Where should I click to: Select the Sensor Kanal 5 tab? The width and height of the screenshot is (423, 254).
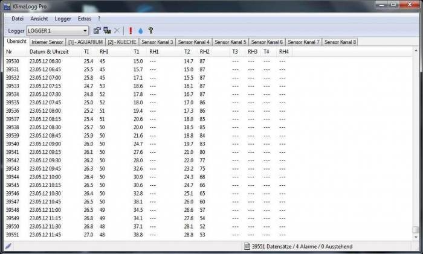(230, 42)
